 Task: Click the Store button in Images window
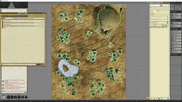click(x=25, y=16)
